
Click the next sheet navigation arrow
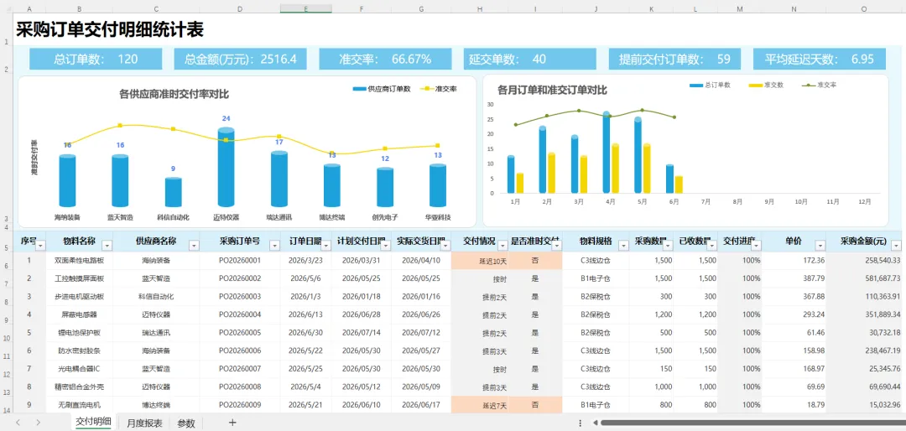[38, 423]
